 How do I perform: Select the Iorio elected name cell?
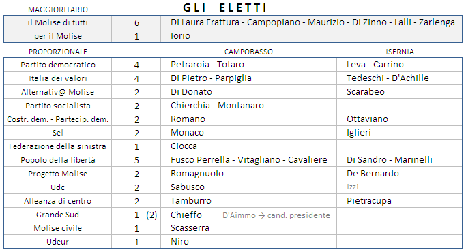click(311, 36)
